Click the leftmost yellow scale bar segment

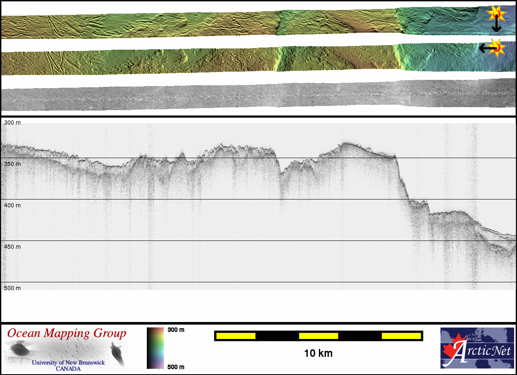point(236,336)
